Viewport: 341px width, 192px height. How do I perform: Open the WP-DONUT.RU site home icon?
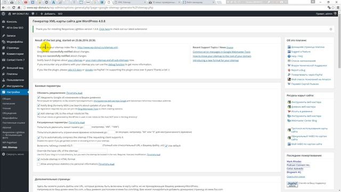point(10,14)
